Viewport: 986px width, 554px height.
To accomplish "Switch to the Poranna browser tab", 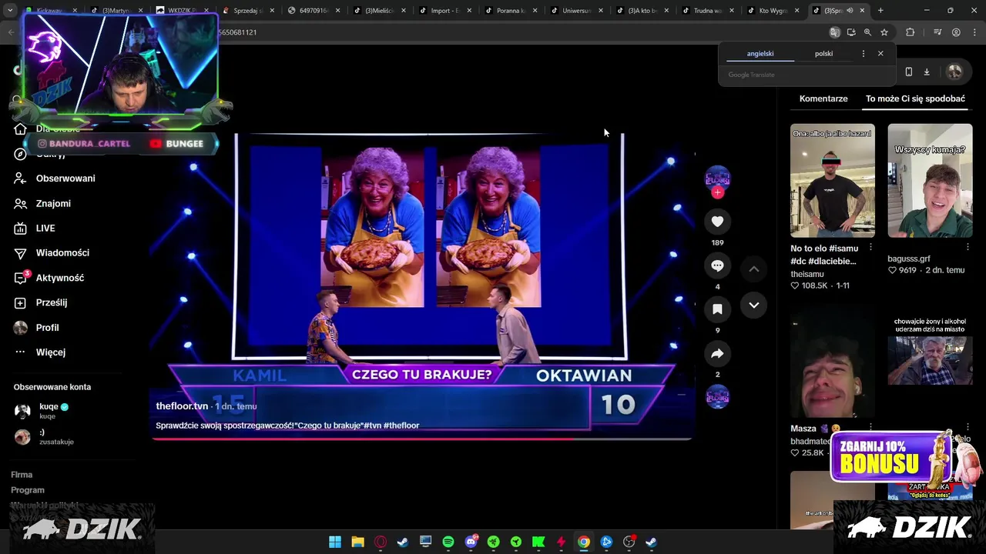I will point(511,11).
